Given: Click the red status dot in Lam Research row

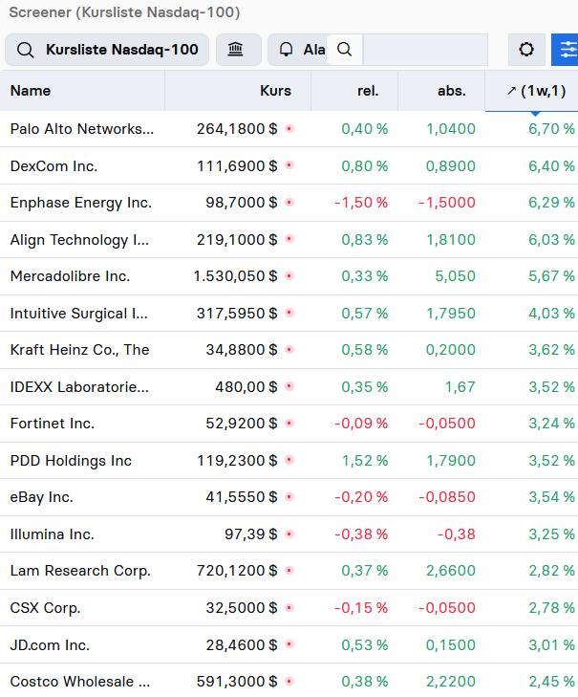Looking at the screenshot, I should (289, 570).
